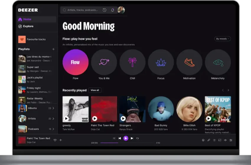Select the Melancholy mood eye
The image size is (251, 165).
(x=218, y=62)
